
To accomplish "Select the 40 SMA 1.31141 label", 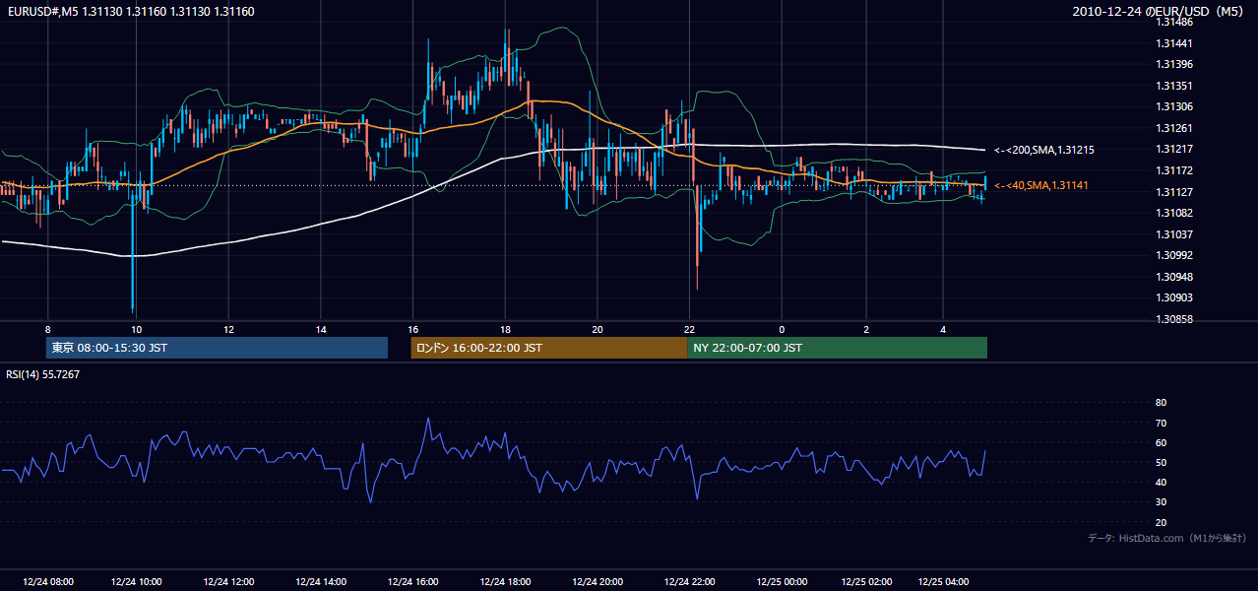I will point(1041,185).
